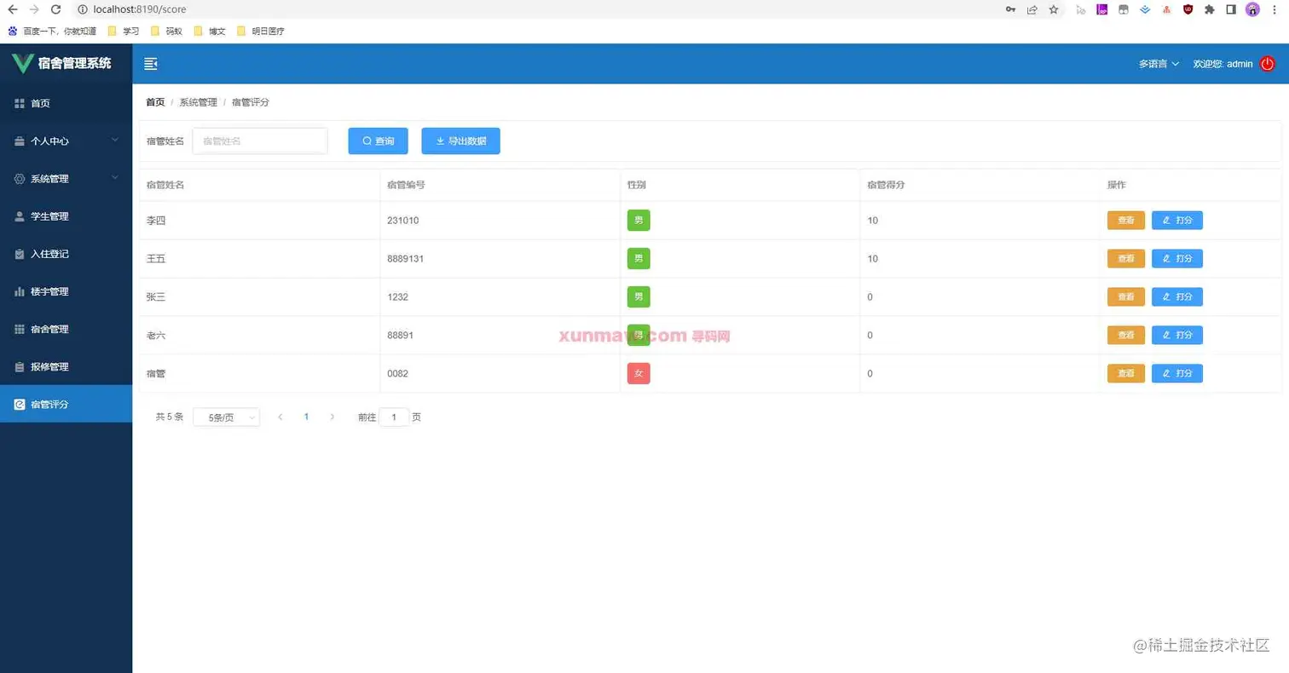The height and width of the screenshot is (673, 1289).
Task: Click the ID cell 231010
Action: click(402, 221)
